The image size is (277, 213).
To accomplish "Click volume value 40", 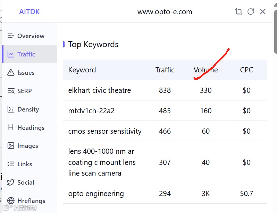I will click(205, 162).
